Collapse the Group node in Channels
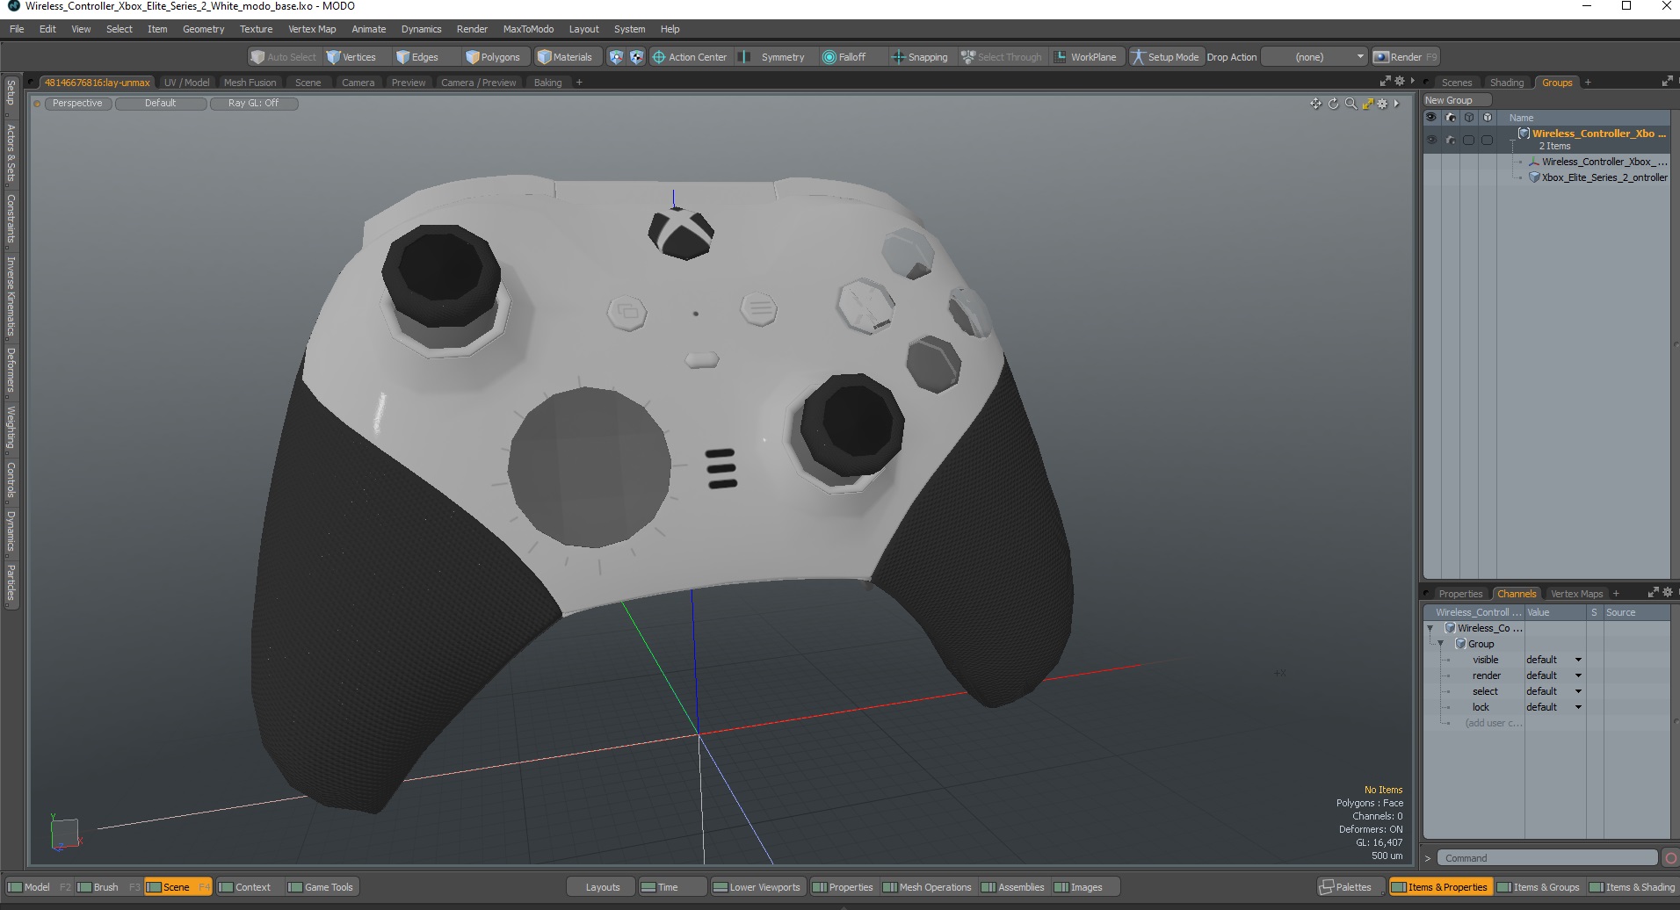 pos(1441,644)
